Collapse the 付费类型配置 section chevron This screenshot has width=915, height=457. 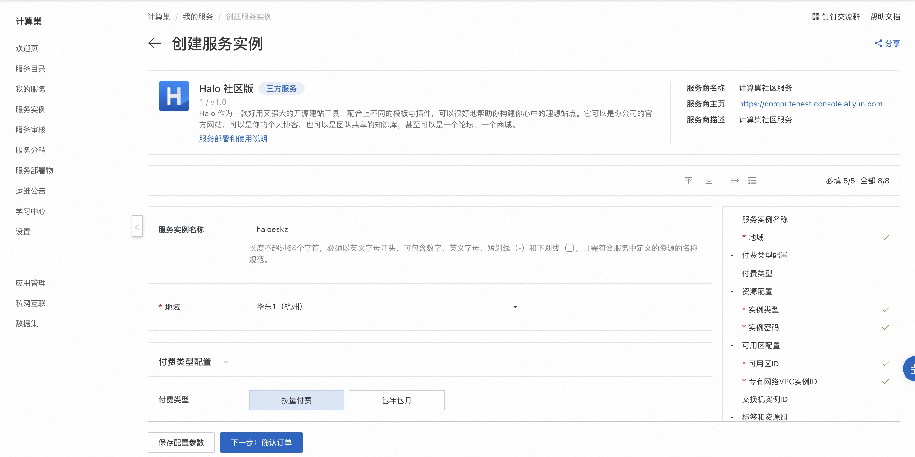tap(225, 362)
